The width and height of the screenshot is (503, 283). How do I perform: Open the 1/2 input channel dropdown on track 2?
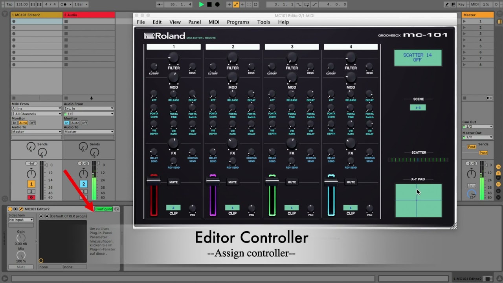(88, 114)
